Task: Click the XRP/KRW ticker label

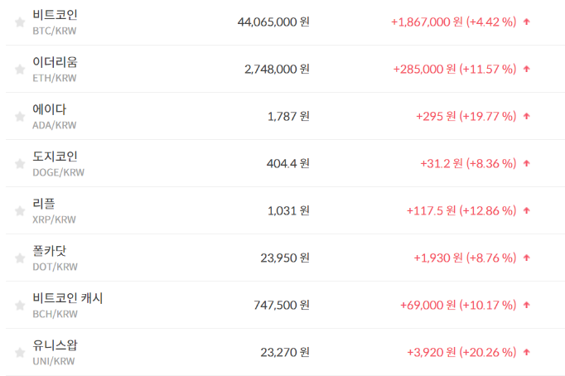Action: [54, 220]
